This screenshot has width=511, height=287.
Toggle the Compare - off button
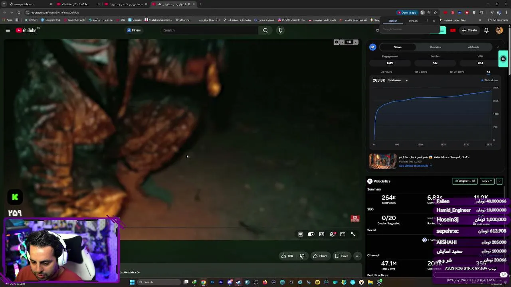tap(465, 181)
